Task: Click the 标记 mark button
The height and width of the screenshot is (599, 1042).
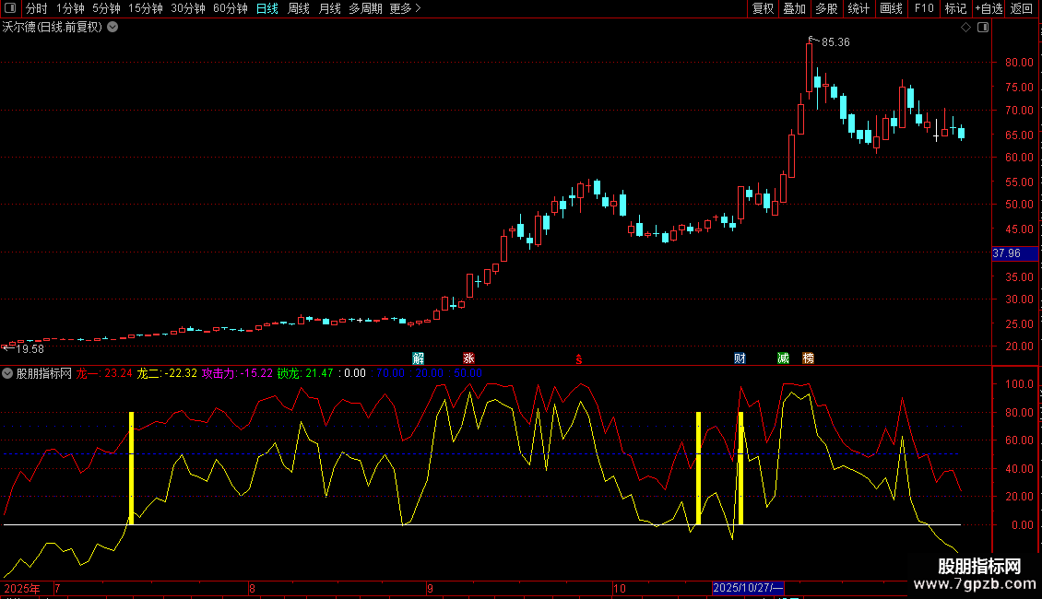Action: tap(955, 8)
